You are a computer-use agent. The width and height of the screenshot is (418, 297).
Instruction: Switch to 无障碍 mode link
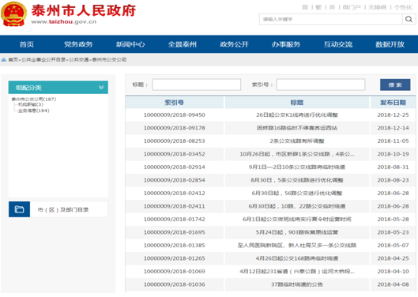click(377, 7)
